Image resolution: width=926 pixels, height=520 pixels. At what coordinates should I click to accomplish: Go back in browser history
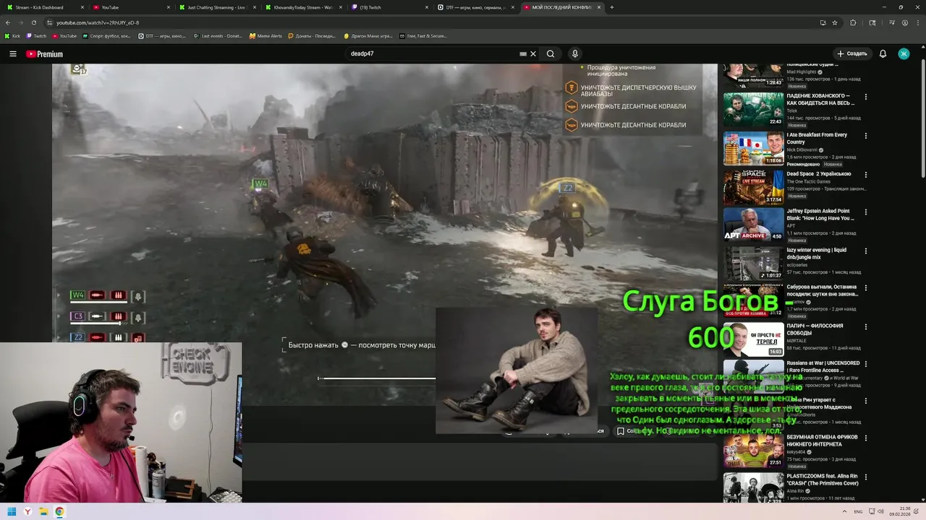click(x=8, y=22)
